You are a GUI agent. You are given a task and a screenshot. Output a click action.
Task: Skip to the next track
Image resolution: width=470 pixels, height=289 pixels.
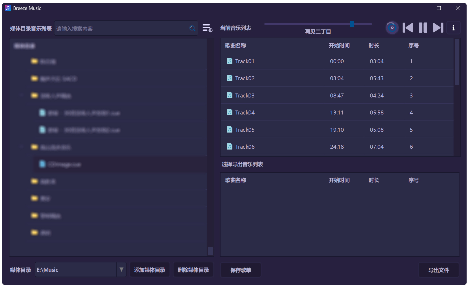[438, 27]
